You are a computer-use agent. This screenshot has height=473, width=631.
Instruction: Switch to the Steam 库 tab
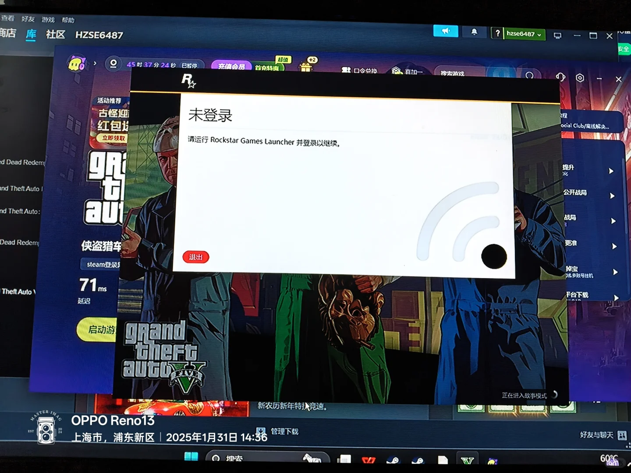click(31, 34)
